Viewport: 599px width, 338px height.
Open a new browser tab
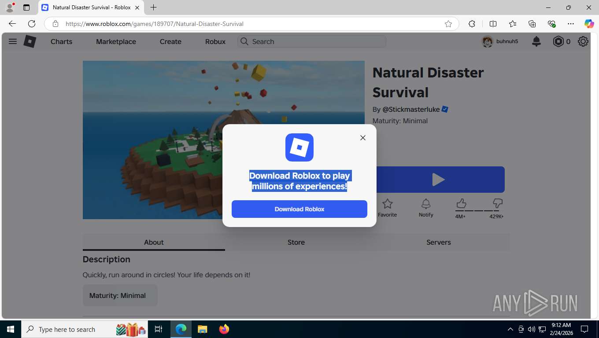coord(153,7)
